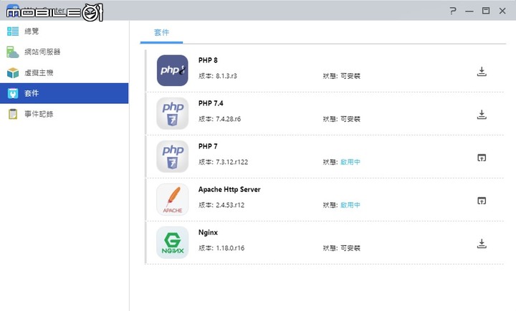Click the Apache Http Server feather icon
Screen dimensions: 516x311
[x=173, y=200]
